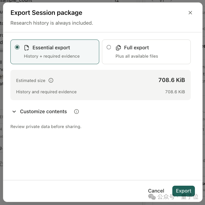This screenshot has width=205, height=205.
Task: Click the Essential export document icon
Action: (x=27, y=48)
